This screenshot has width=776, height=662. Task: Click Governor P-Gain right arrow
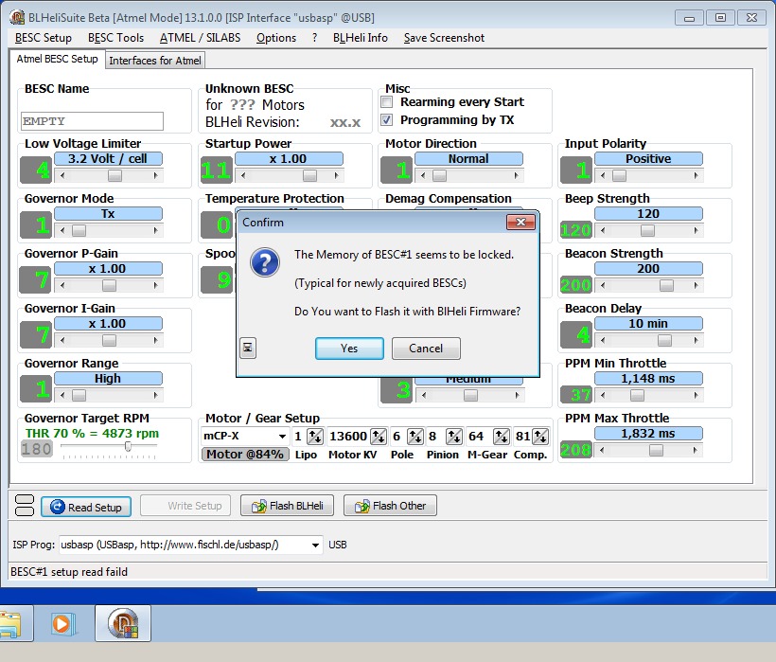pyautogui.click(x=156, y=285)
